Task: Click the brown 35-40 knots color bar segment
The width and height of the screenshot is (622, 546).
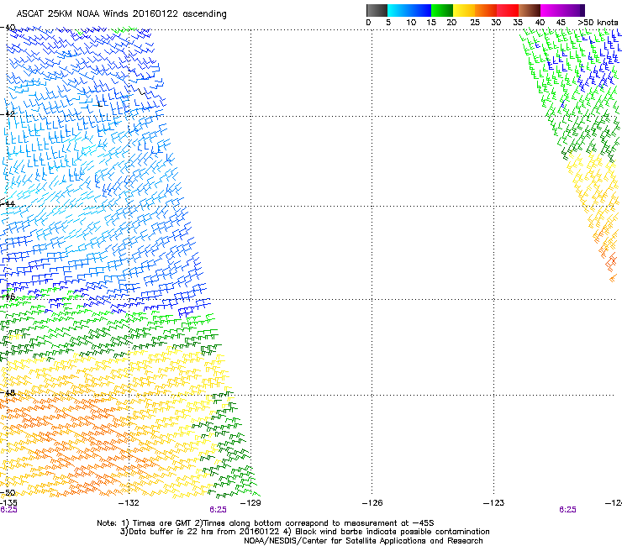Action: tap(530, 10)
